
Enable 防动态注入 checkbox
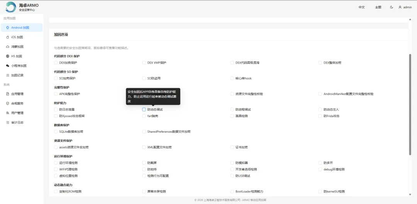coord(320,110)
